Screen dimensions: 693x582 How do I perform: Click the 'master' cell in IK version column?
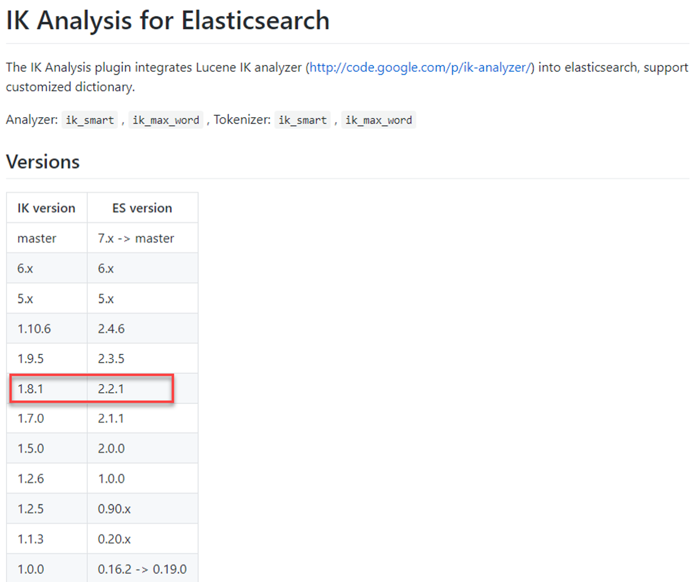pyautogui.click(x=46, y=238)
